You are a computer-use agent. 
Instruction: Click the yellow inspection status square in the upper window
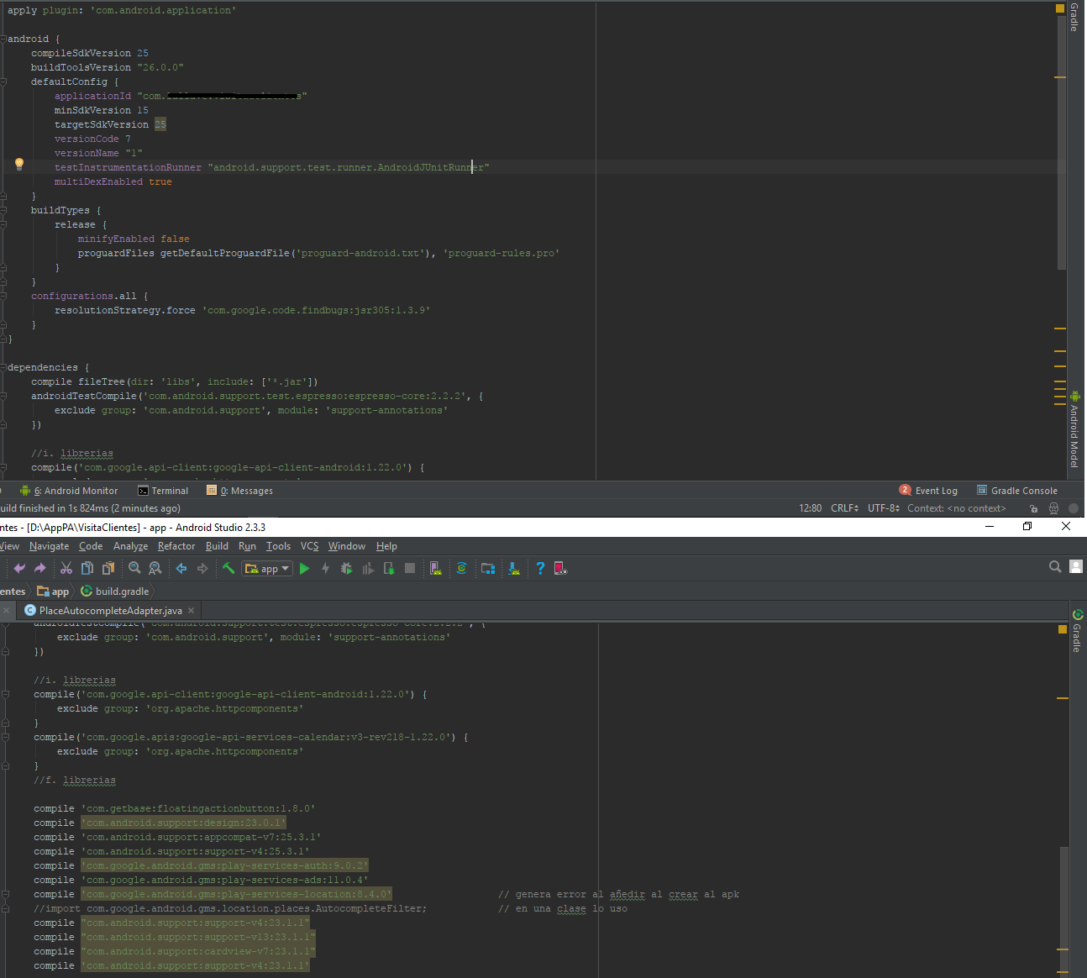[1060, 8]
